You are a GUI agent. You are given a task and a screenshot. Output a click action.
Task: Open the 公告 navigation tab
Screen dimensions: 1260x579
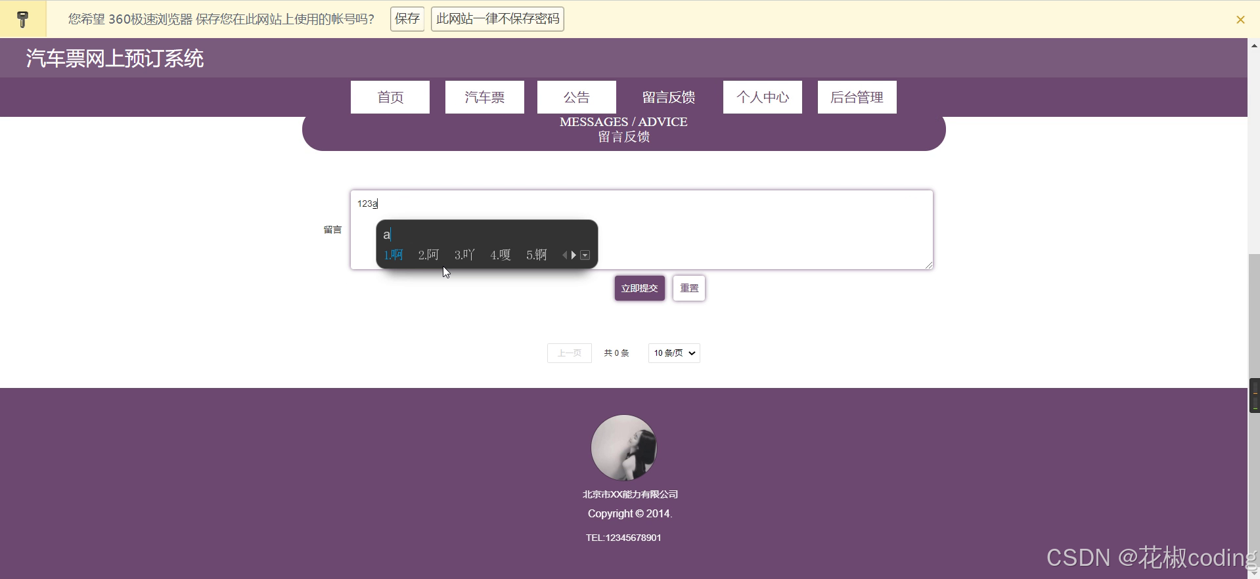pos(577,97)
